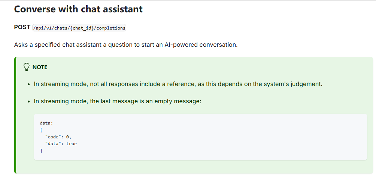The image size is (376, 181).
Task: Click the note about responses including a reference
Action: [178, 84]
